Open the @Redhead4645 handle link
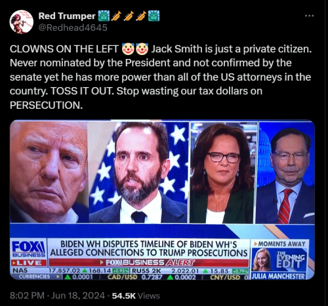The width and height of the screenshot is (328, 306). tap(73, 28)
